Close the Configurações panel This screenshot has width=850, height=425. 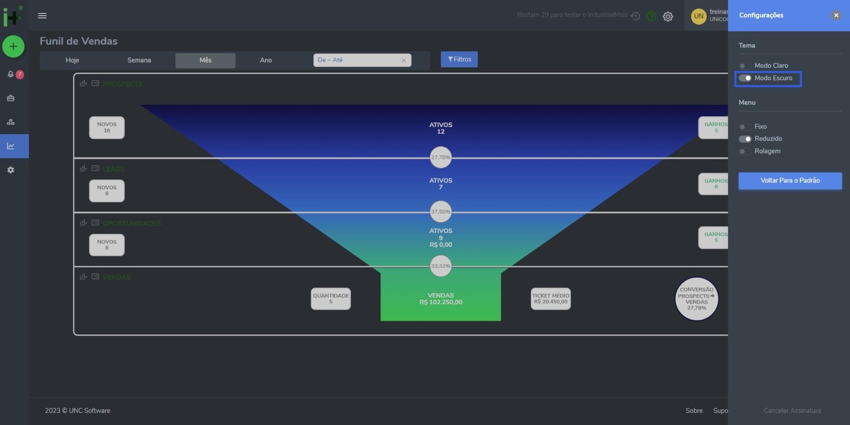tap(836, 15)
